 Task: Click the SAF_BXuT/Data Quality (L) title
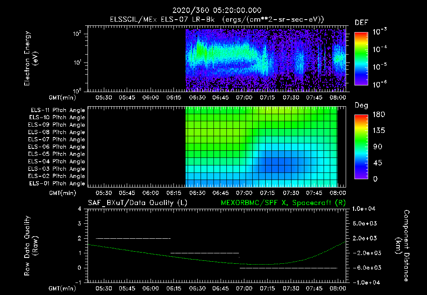[138, 203]
